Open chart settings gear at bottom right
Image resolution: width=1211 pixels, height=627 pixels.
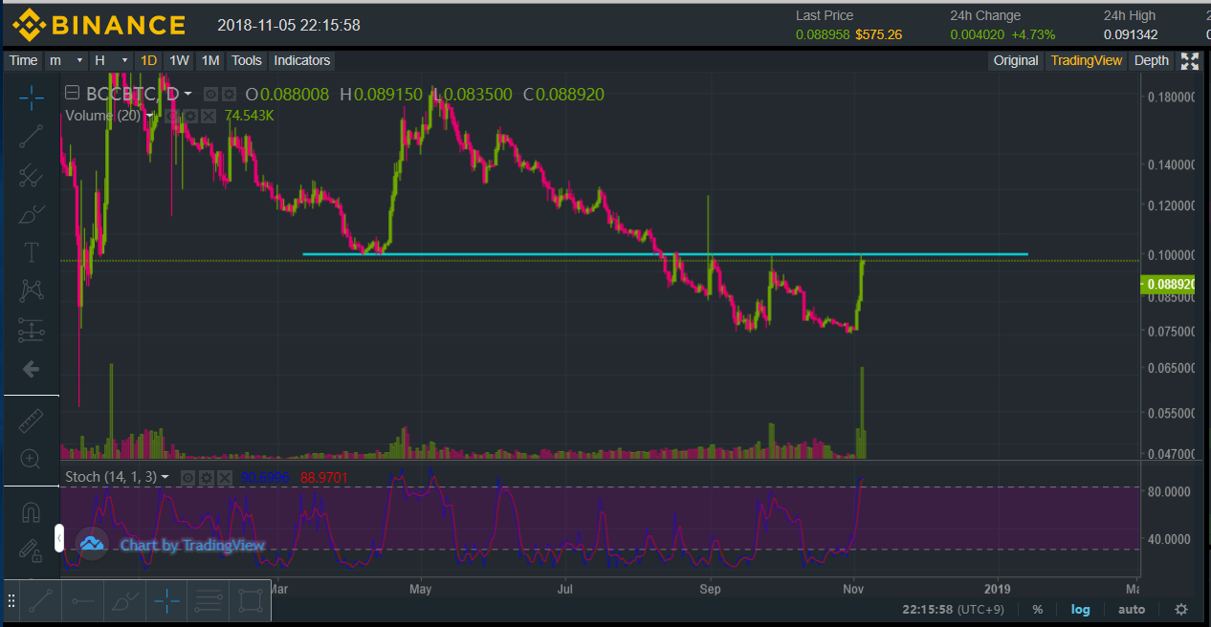point(1181,610)
